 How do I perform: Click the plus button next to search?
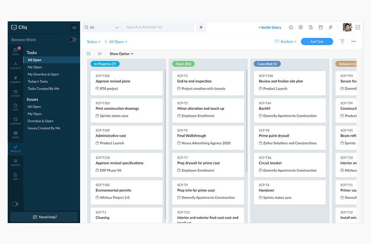201,27
